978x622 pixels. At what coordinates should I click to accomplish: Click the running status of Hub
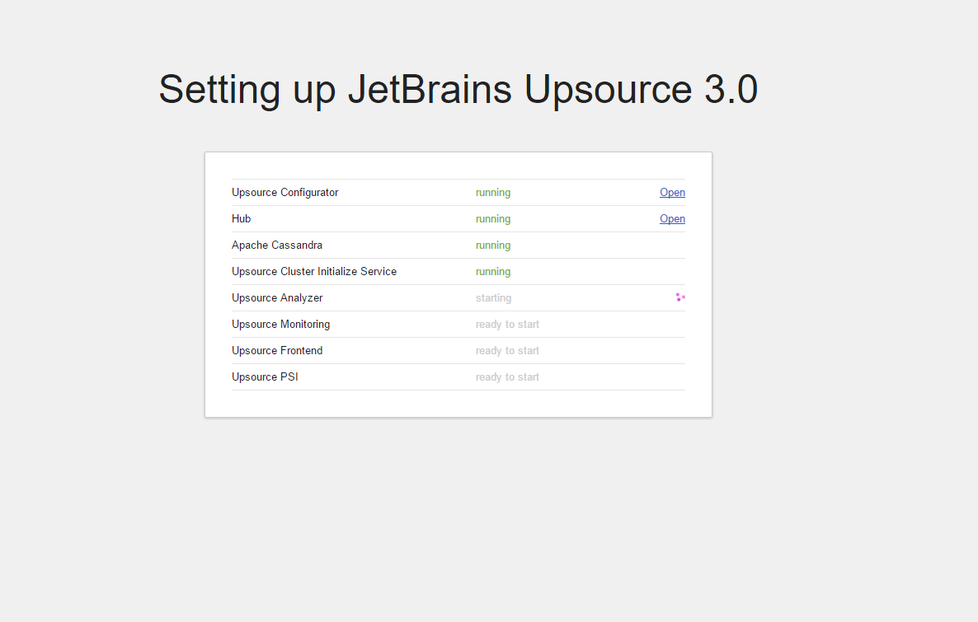(493, 219)
